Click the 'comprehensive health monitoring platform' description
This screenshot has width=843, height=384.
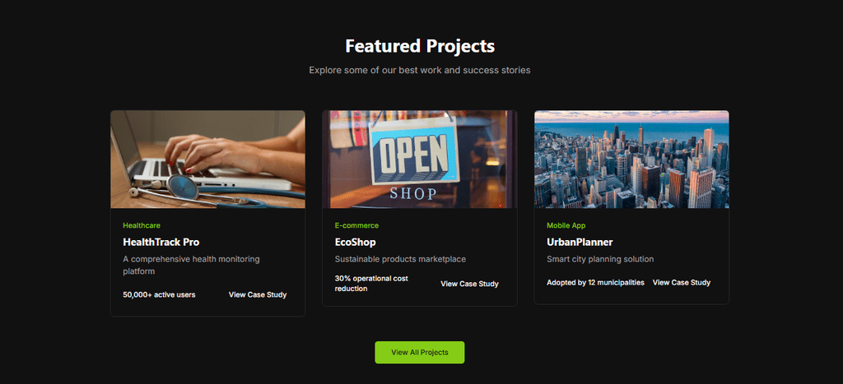pyautogui.click(x=191, y=265)
